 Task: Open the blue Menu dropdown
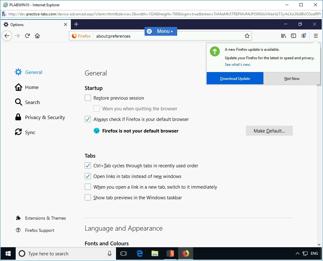click(x=161, y=31)
